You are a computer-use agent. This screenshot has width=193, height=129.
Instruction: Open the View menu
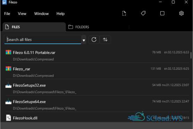22,14
